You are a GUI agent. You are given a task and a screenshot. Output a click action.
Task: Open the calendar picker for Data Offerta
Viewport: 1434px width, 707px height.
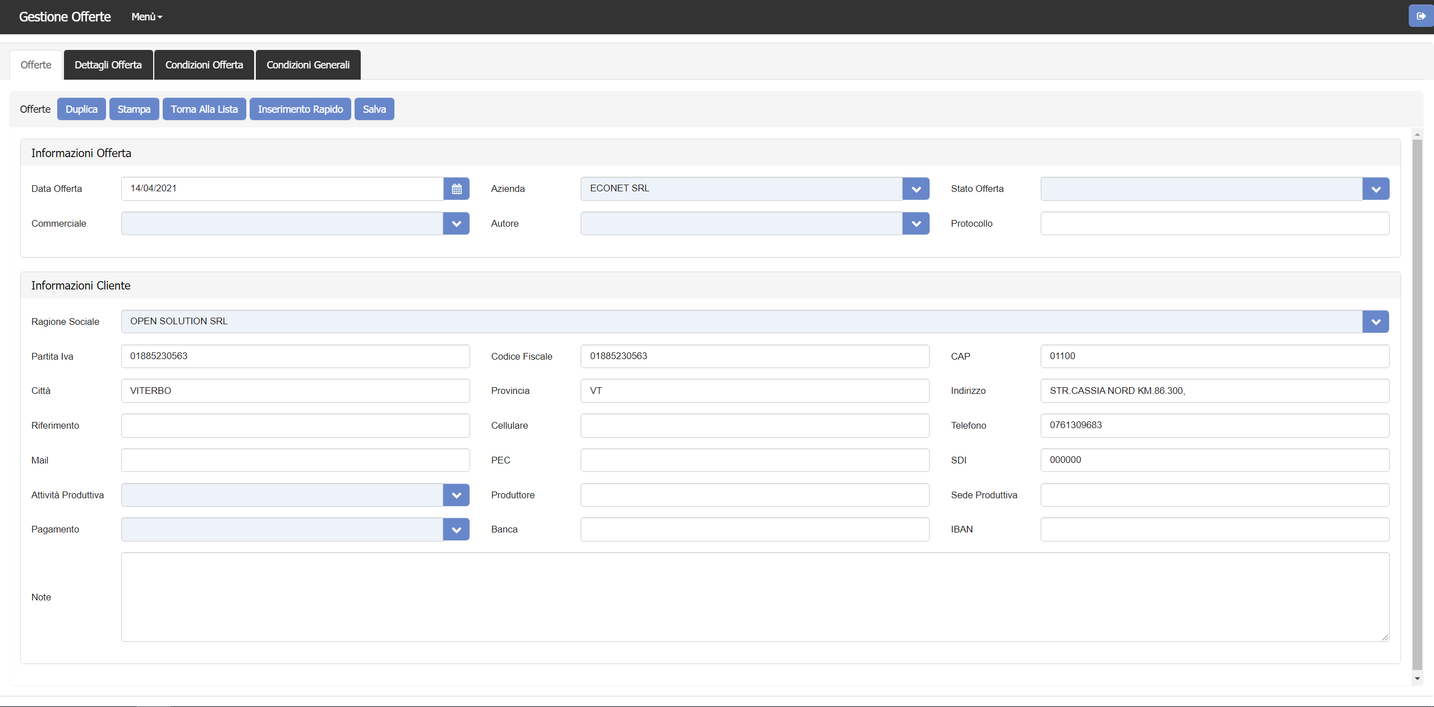point(456,189)
